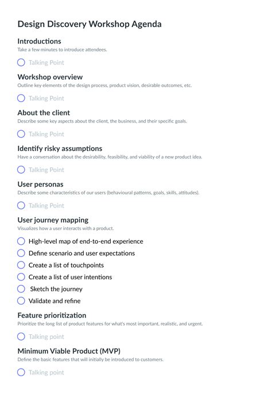Screen dimensions: 272x406
Task: Click the Talking Point field under User personas
Action: (46, 206)
